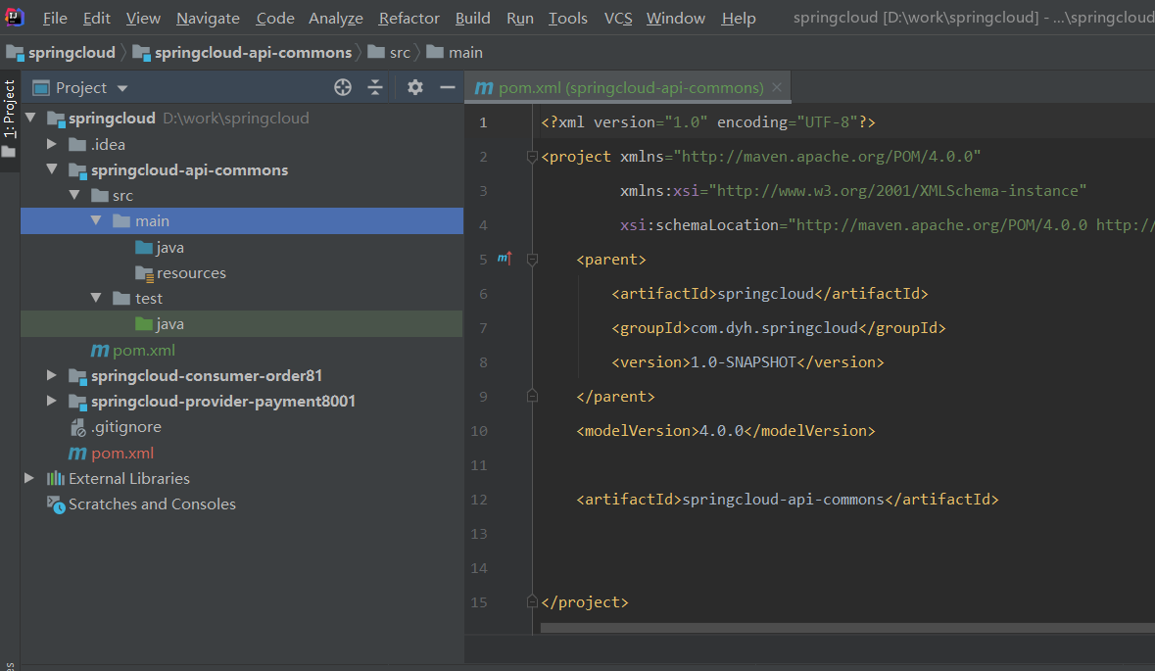Click the Maven icon on the editor tab
Screen dimensions: 1155x671
tap(484, 87)
